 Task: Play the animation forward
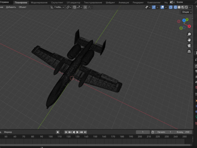[78, 132]
